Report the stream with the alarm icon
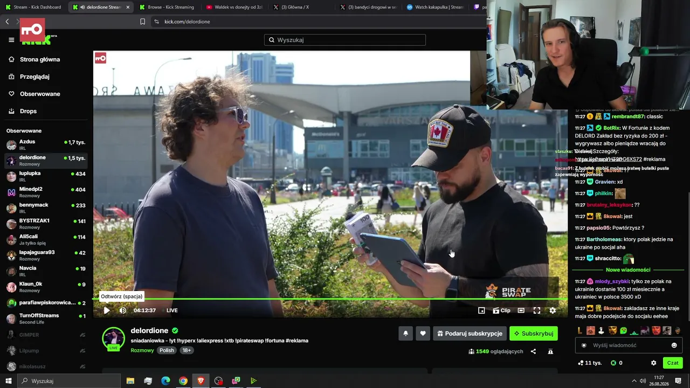Image resolution: width=690 pixels, height=388 pixels. click(x=550, y=351)
